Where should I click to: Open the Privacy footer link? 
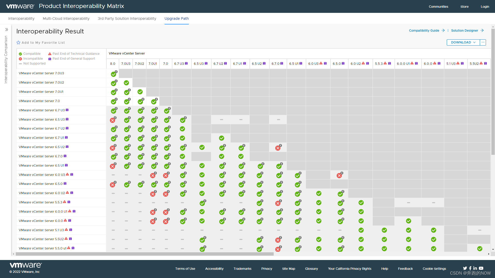267,268
